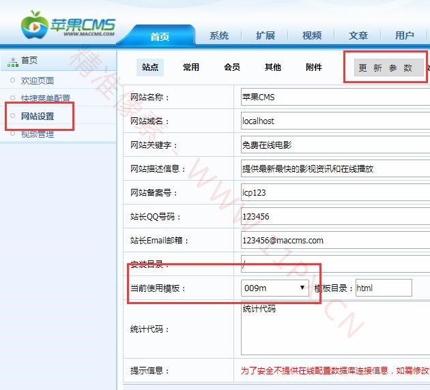Screen dimensions: 430x390
Task: Open the 用户 navigation menu
Action: click(405, 36)
